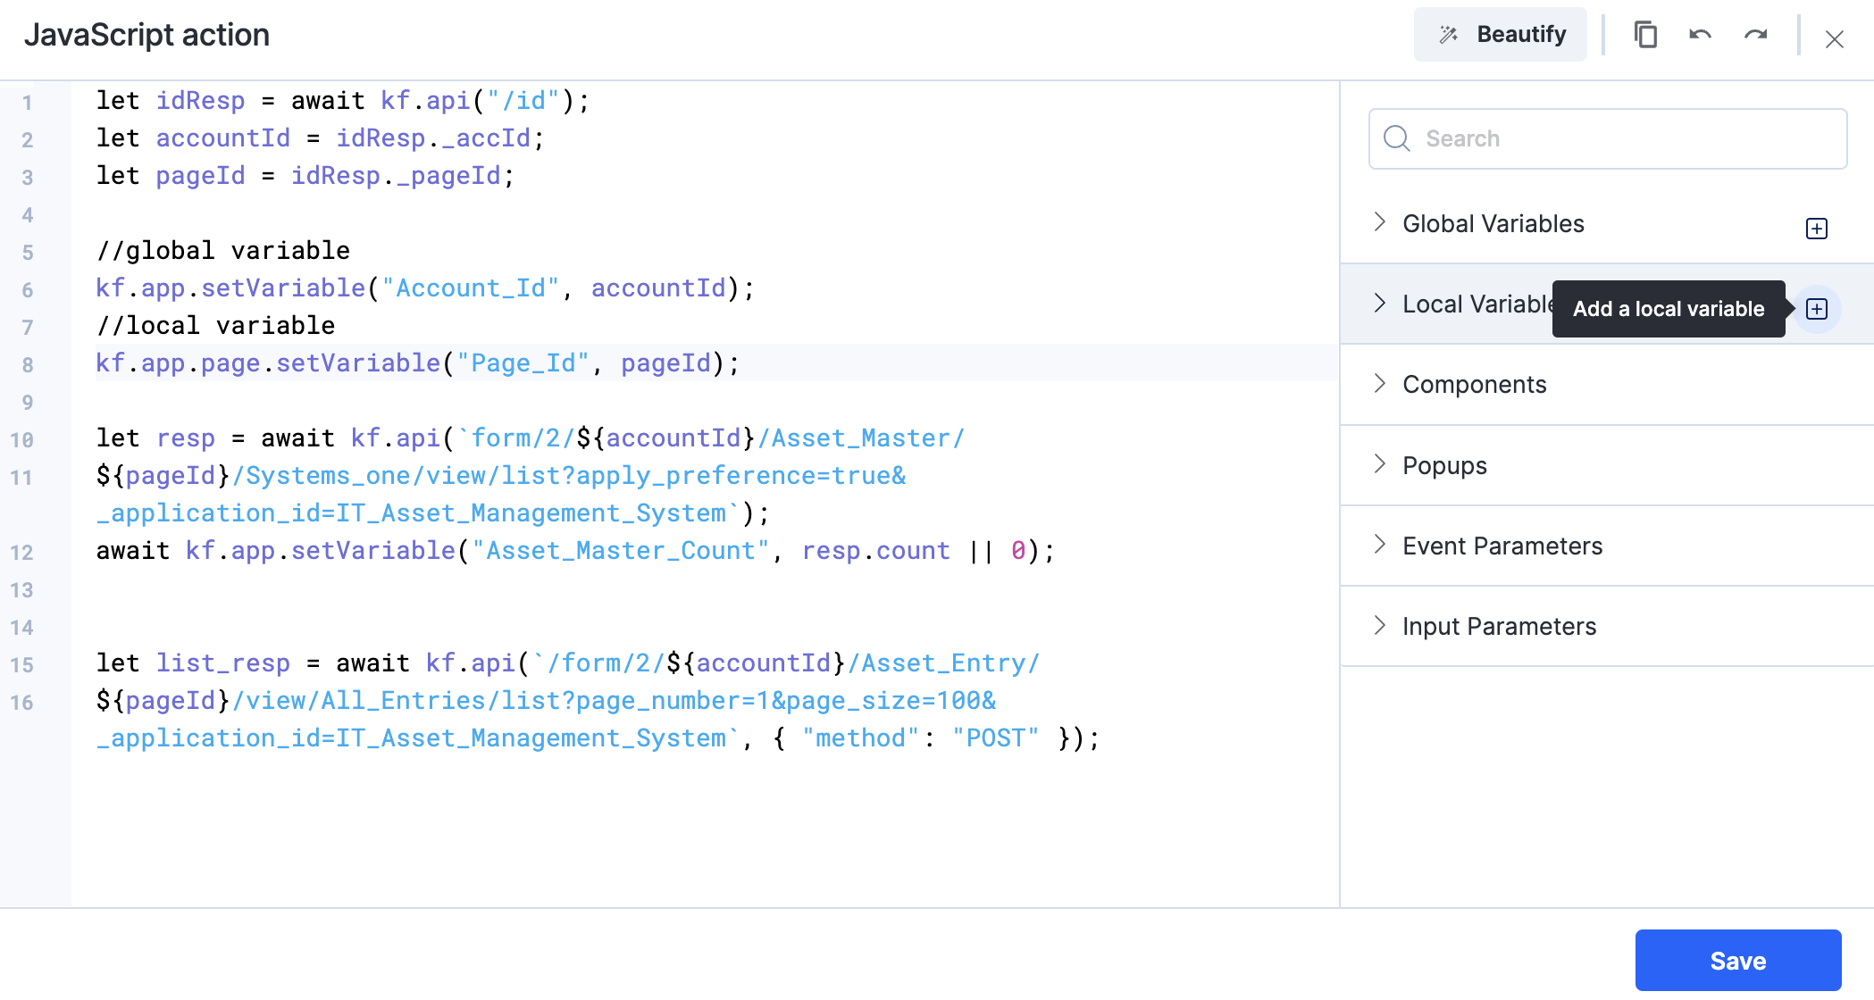This screenshot has height=1000, width=1874.
Task: Expand the Local Variables section
Action: click(1379, 304)
